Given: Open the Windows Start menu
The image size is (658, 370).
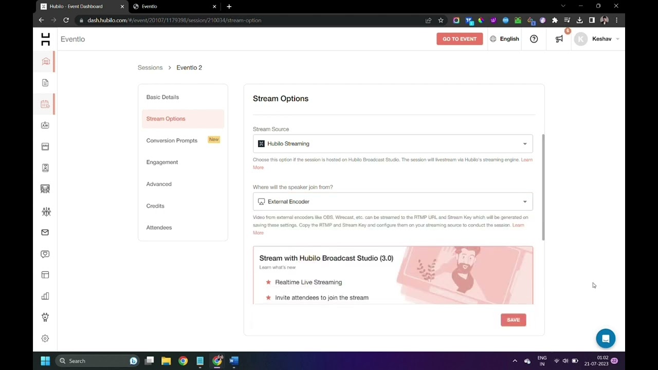Looking at the screenshot, I should click(45, 361).
